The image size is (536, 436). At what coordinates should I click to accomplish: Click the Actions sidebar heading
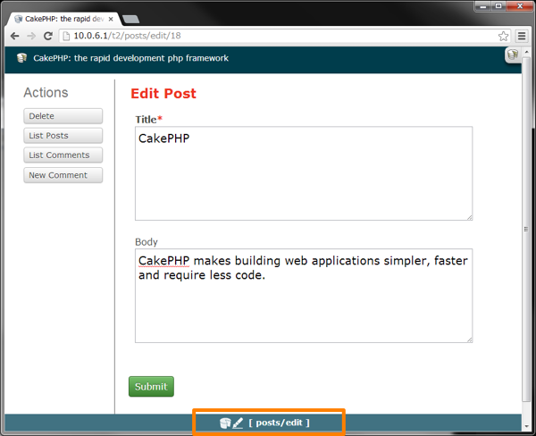point(46,92)
